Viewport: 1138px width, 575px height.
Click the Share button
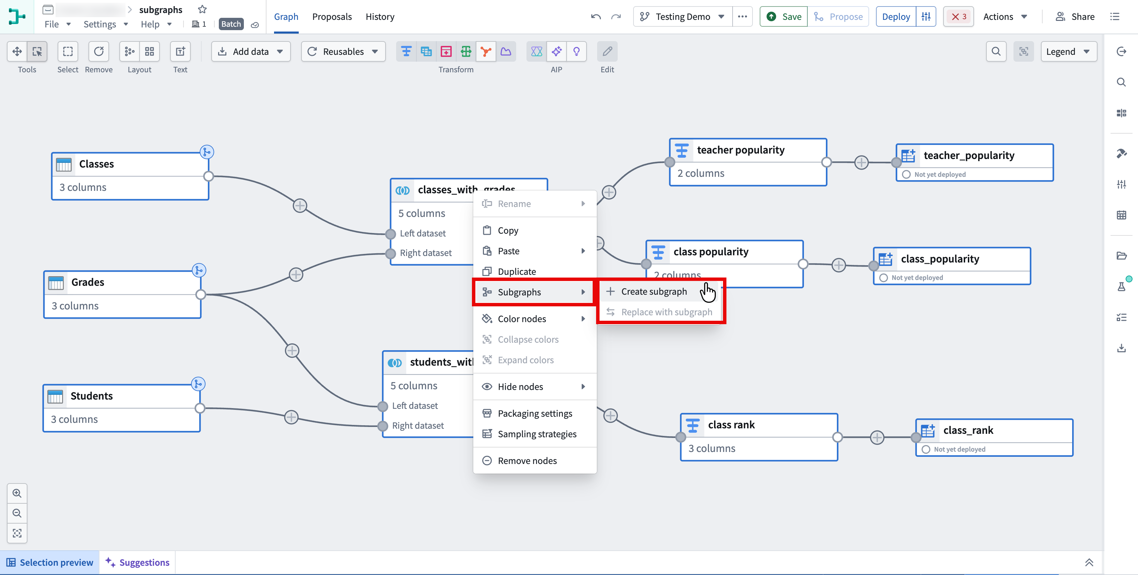(x=1075, y=17)
